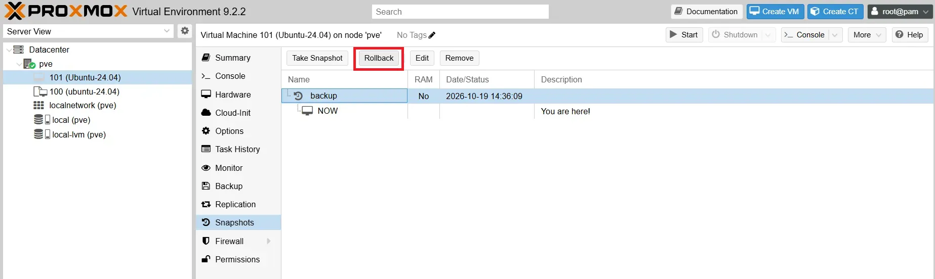Click the Create CT button

(x=835, y=11)
